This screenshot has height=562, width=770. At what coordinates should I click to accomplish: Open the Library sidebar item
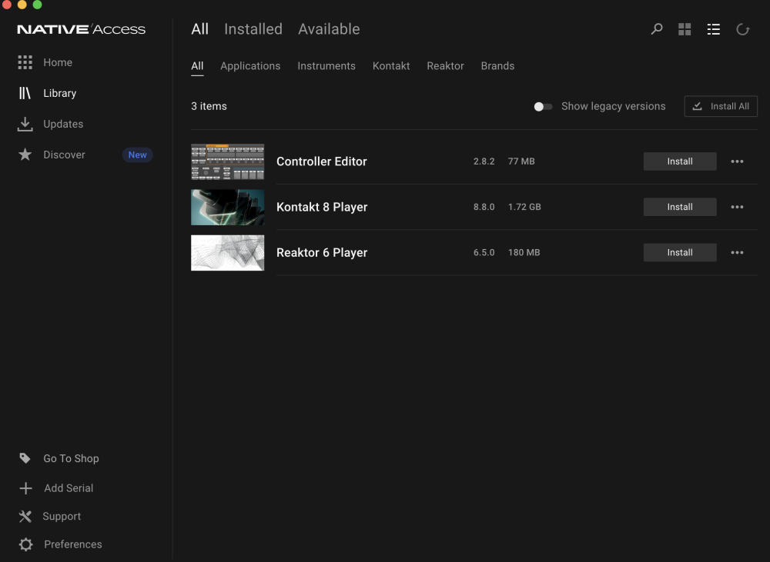pyautogui.click(x=59, y=93)
